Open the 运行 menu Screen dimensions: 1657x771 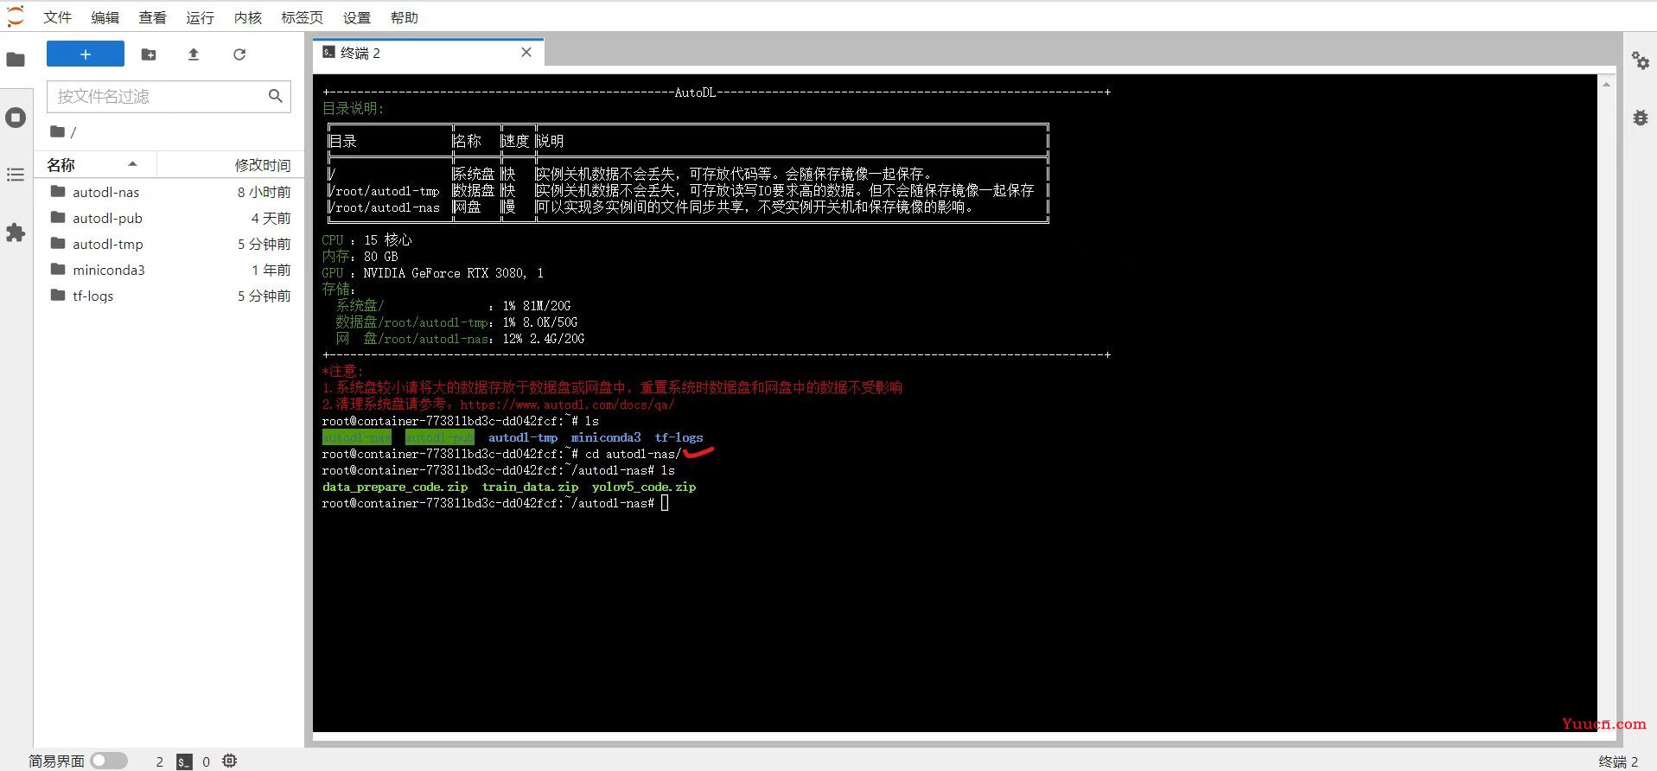point(201,17)
